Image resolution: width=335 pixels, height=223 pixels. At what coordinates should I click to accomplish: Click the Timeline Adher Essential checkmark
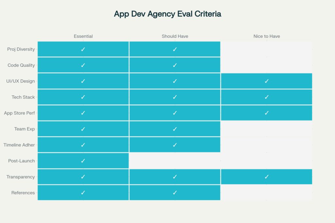coord(83,145)
